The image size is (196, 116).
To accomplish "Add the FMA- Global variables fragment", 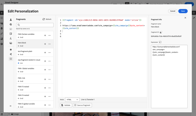I will (x=45, y=70).
